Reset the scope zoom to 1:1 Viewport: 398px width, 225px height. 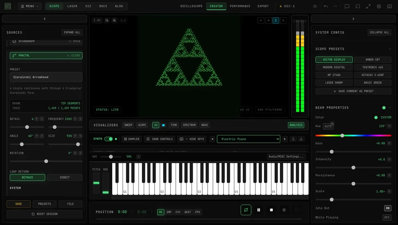click(123, 21)
